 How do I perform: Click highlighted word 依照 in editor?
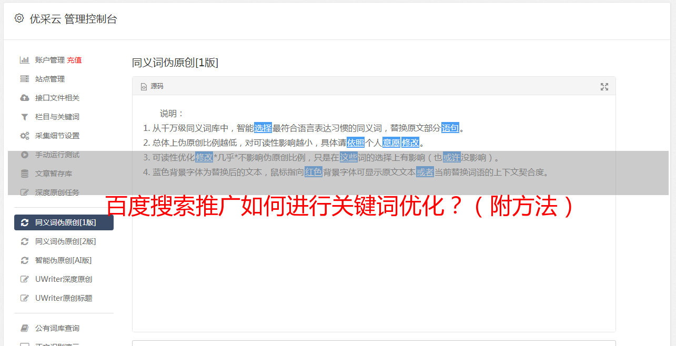[x=356, y=143]
